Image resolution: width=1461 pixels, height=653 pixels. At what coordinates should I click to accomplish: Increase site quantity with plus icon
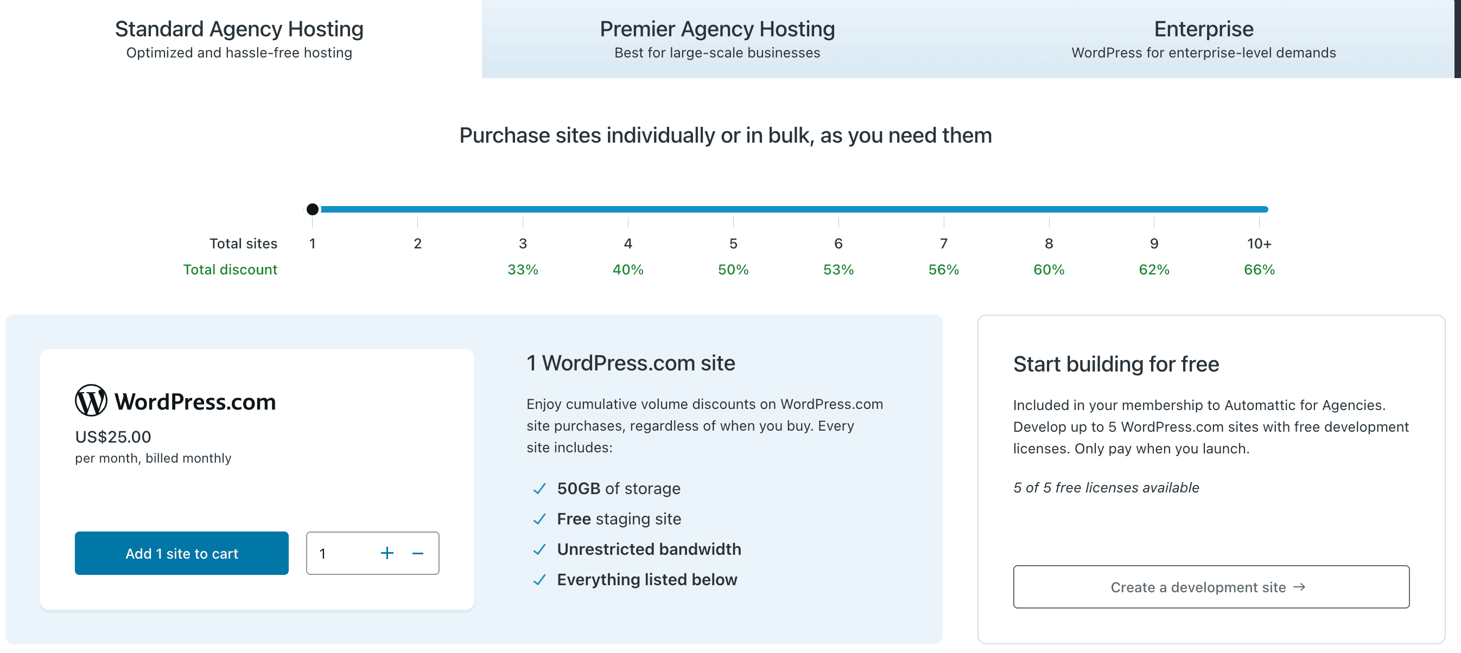(387, 553)
